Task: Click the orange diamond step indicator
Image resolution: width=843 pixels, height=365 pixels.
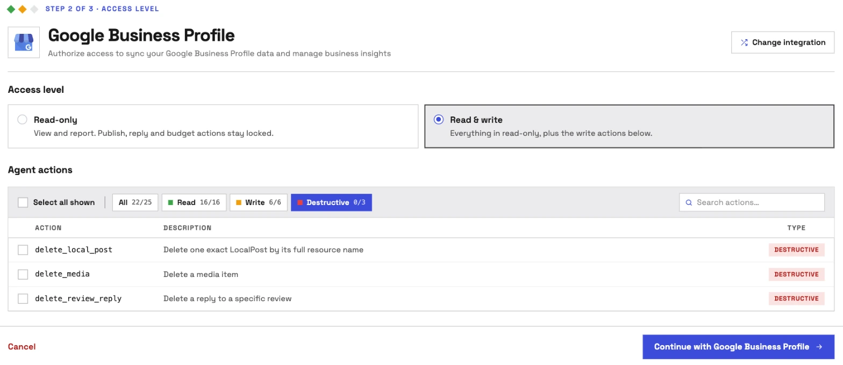Action: [x=23, y=9]
